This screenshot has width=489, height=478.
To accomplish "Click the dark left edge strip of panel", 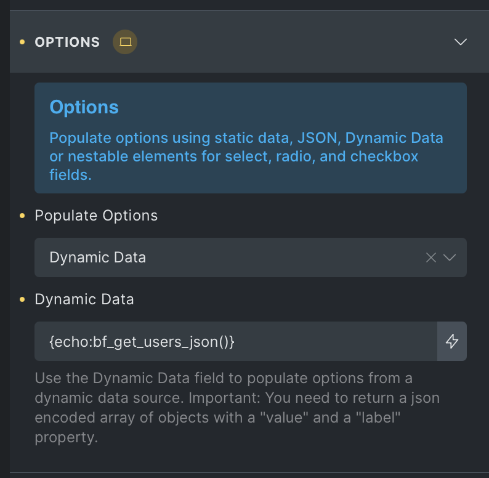I will click(5, 239).
